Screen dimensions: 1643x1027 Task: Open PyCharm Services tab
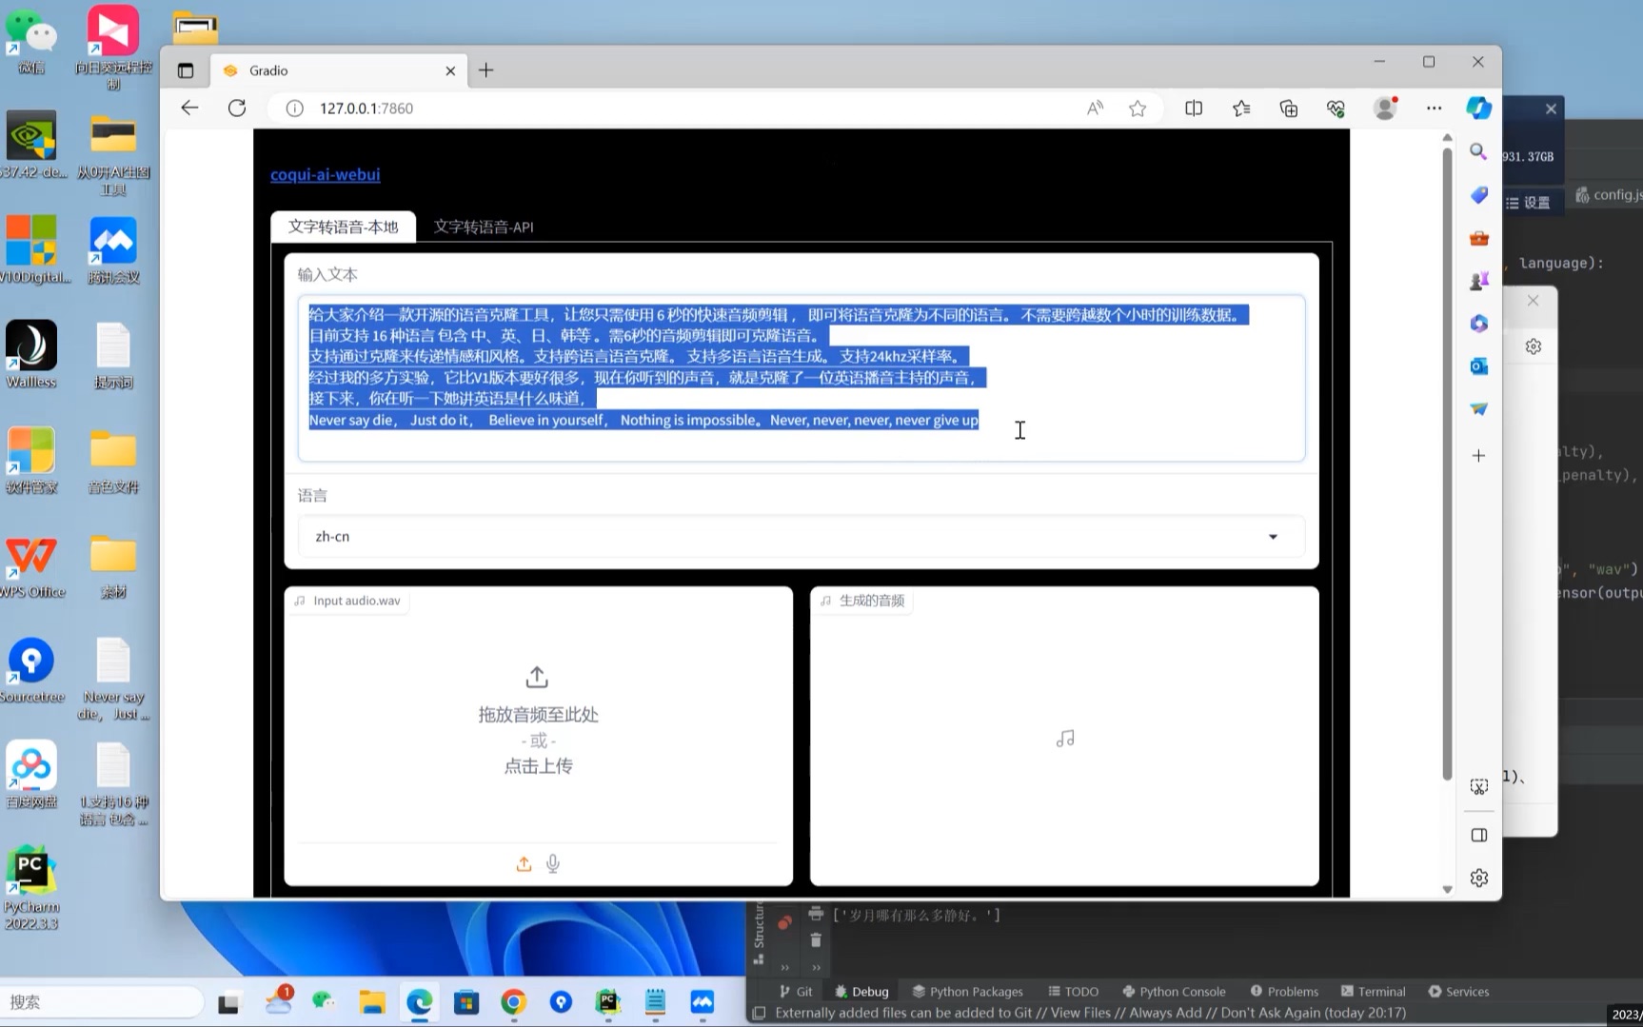coord(1458,991)
